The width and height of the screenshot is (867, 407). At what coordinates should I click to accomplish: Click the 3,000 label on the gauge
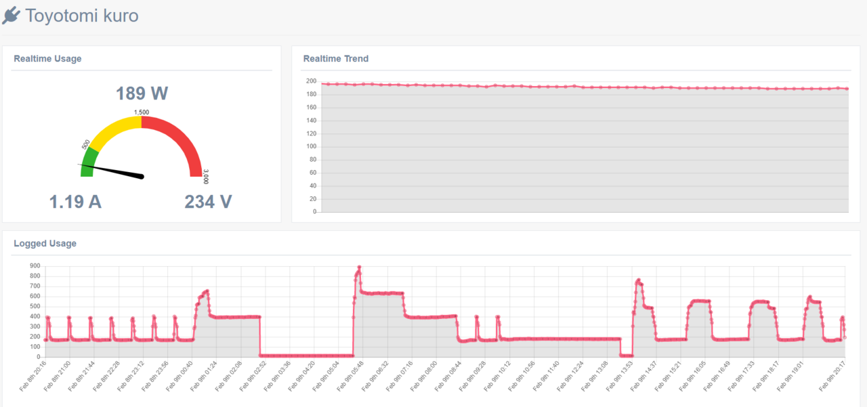pyautogui.click(x=205, y=177)
